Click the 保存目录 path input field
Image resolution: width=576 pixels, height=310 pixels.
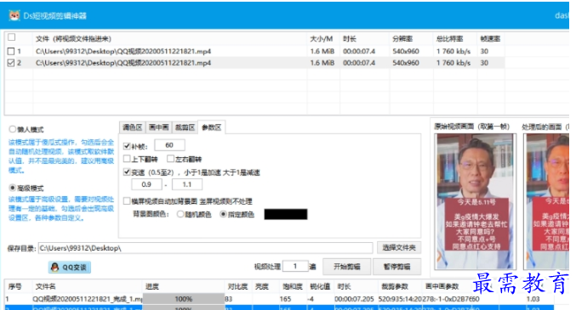pos(205,248)
